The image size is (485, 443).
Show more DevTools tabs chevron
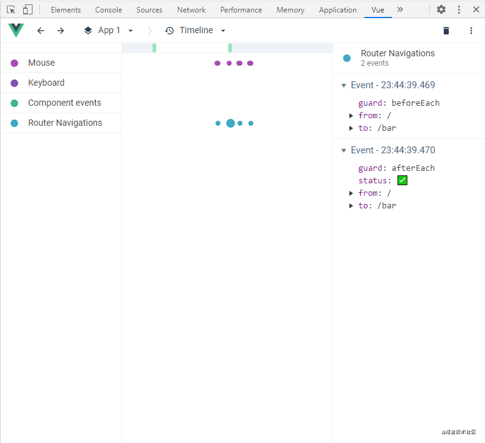400,9
